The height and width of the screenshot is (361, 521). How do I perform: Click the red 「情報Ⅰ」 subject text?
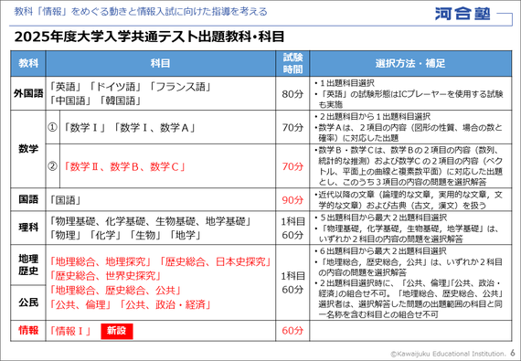click(70, 331)
